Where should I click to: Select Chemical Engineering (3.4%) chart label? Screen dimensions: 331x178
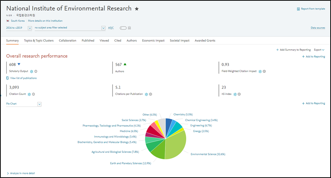point(201,120)
